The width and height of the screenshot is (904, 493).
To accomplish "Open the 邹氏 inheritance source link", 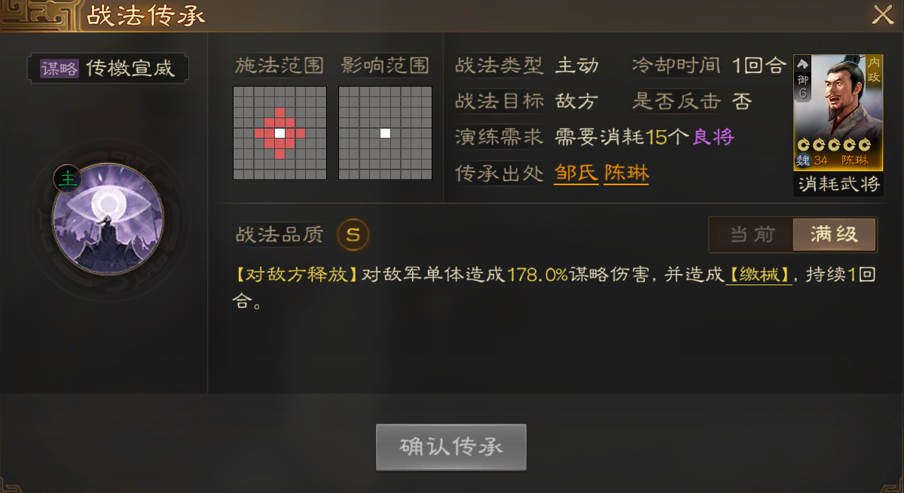I will click(x=576, y=174).
